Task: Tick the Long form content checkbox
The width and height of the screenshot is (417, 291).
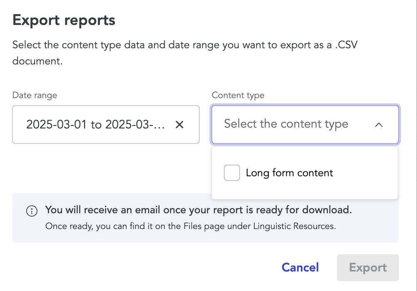Action: coord(232,173)
